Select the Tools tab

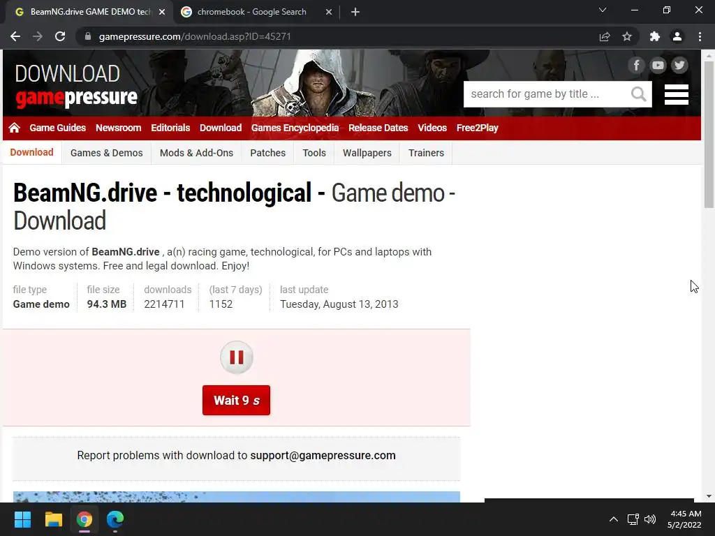tap(314, 153)
